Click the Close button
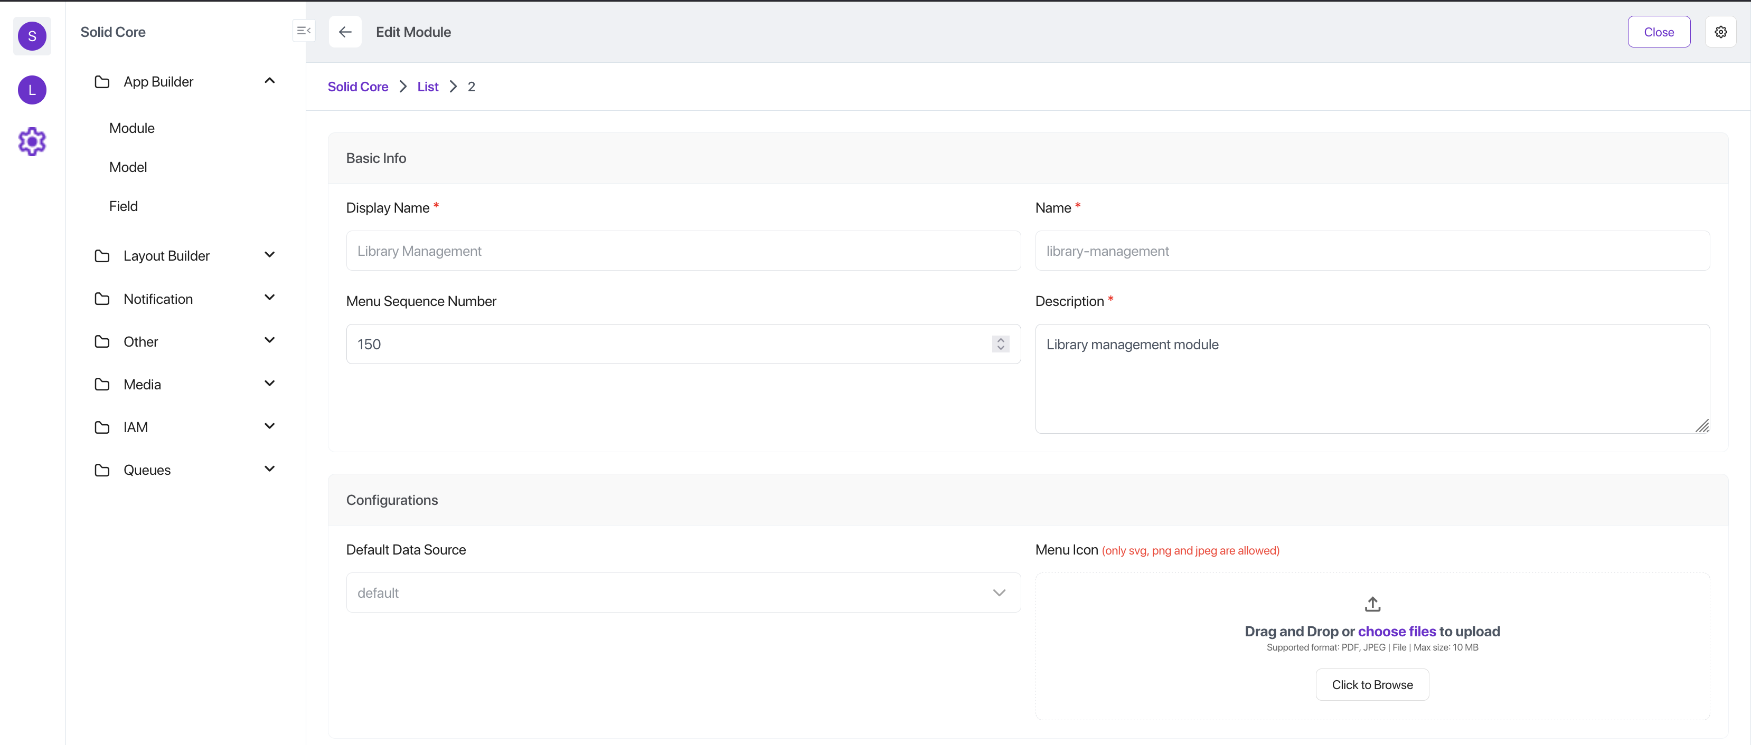Image resolution: width=1751 pixels, height=745 pixels. coord(1659,31)
